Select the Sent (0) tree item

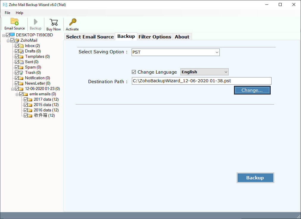pyautogui.click(x=32, y=62)
